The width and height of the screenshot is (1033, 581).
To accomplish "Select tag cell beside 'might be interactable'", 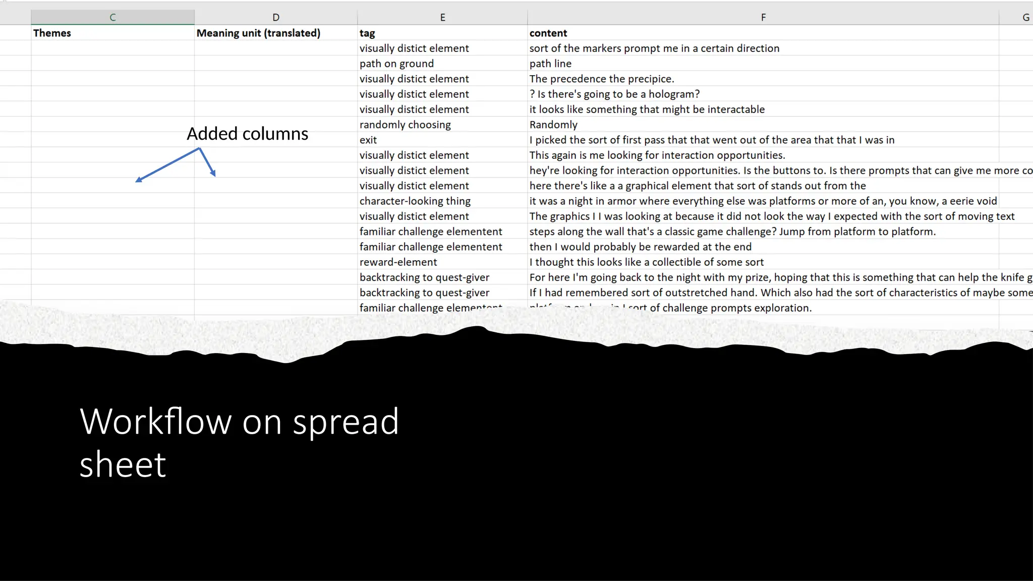I will (442, 109).
